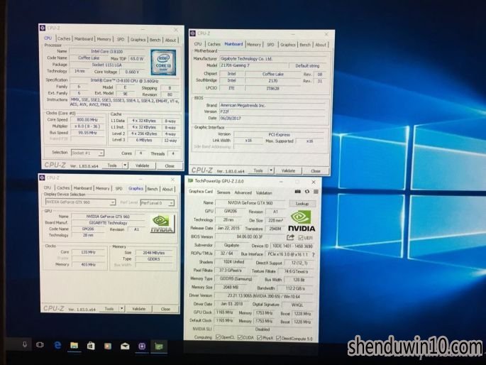
Task: Click the Close button in CPU-Z Graphics window
Action: [165, 309]
